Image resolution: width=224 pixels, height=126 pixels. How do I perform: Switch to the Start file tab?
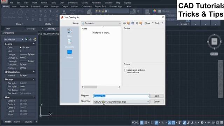click(8, 29)
